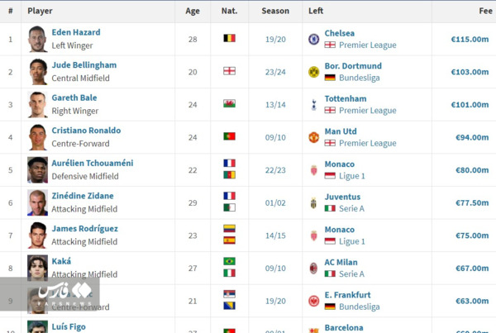The image size is (496, 333).
Task: Click the 01/02 season link for Zidane
Action: pyautogui.click(x=275, y=202)
